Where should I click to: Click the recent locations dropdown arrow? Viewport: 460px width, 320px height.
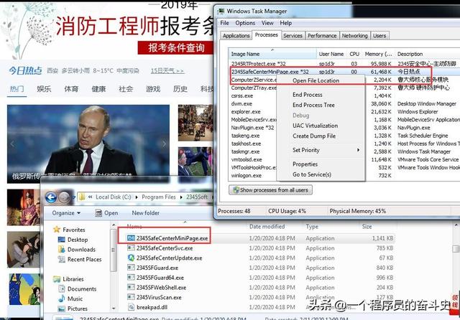(73, 197)
